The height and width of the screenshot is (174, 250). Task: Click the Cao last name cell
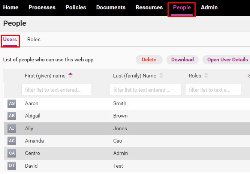click(x=118, y=141)
